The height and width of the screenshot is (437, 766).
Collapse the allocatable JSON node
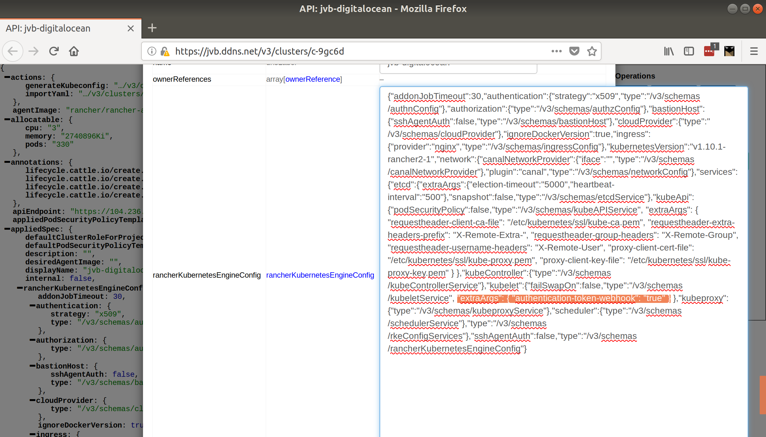click(x=7, y=120)
